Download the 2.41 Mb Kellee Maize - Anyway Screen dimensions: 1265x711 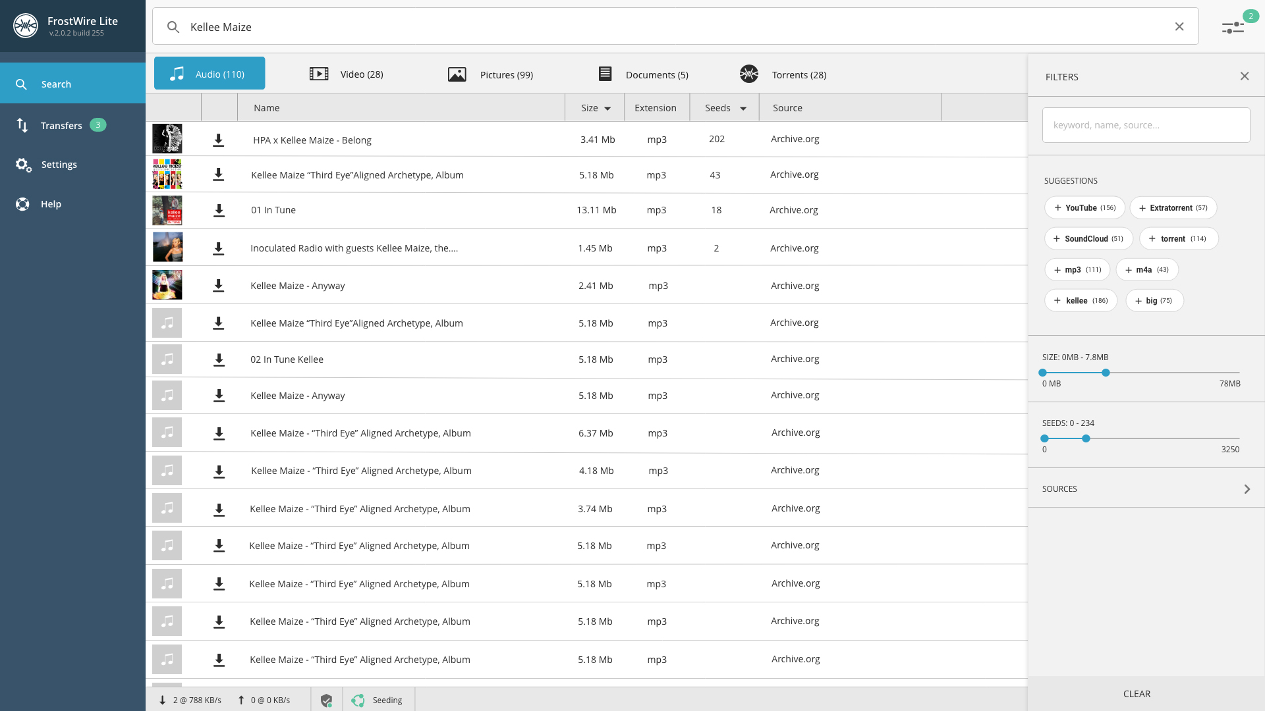point(219,286)
